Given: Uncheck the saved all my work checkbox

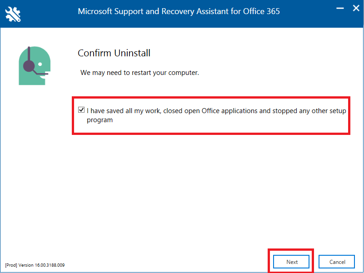Looking at the screenshot, I should [x=81, y=109].
